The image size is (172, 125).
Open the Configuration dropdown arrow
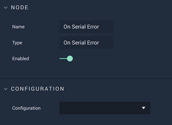point(143,108)
